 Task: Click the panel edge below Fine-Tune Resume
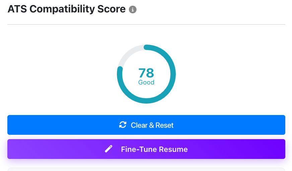tap(146, 169)
